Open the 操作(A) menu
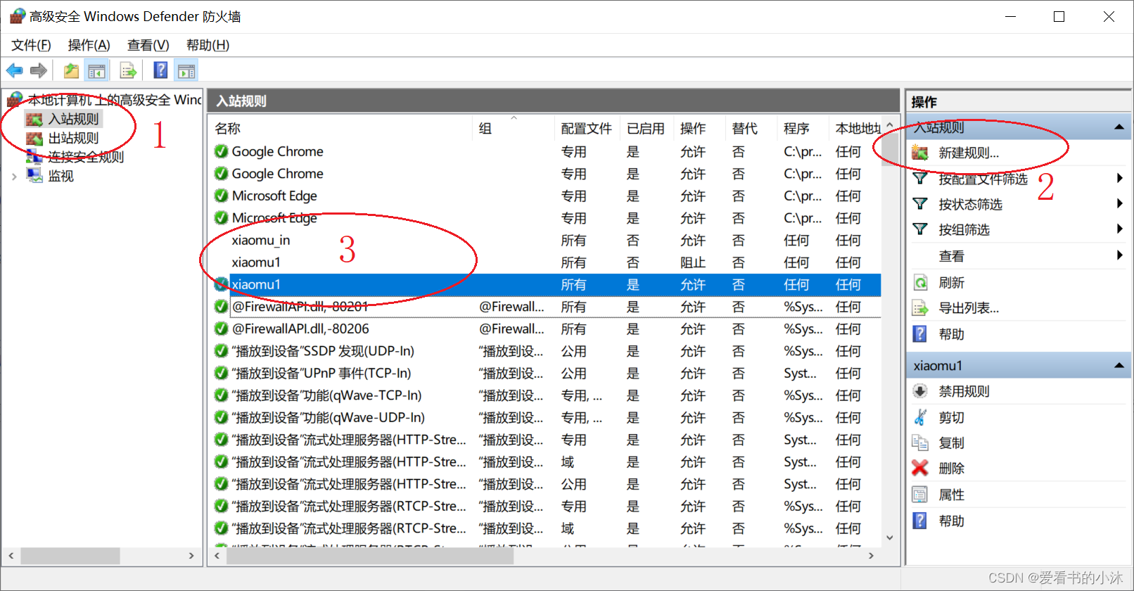 pos(89,45)
